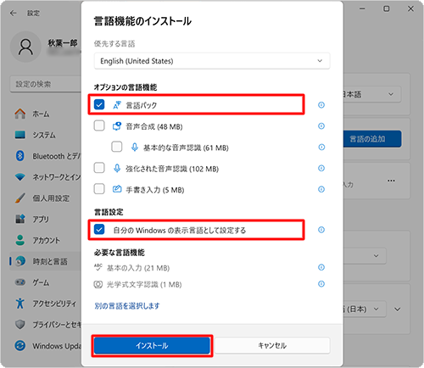The width and height of the screenshot is (424, 368).
Task: Check the 音声合成 (48 MB) checkbox
Action: [x=99, y=125]
